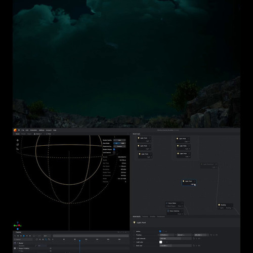The width and height of the screenshot is (253, 253).
Task: Click Light output port on selected node
Action: tap(195, 184)
